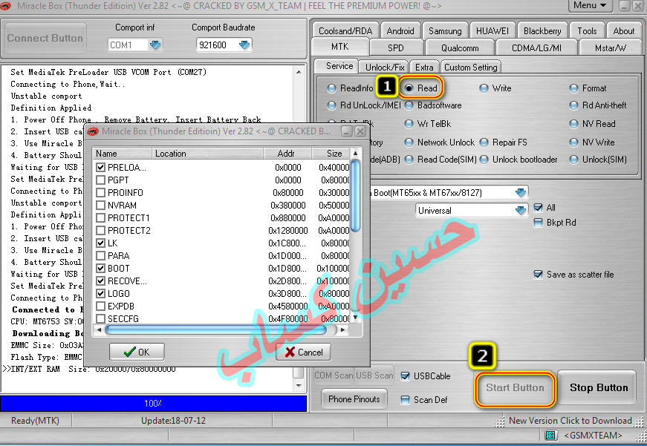This screenshot has height=446, width=647.
Task: Click the Start Button
Action: (x=515, y=388)
